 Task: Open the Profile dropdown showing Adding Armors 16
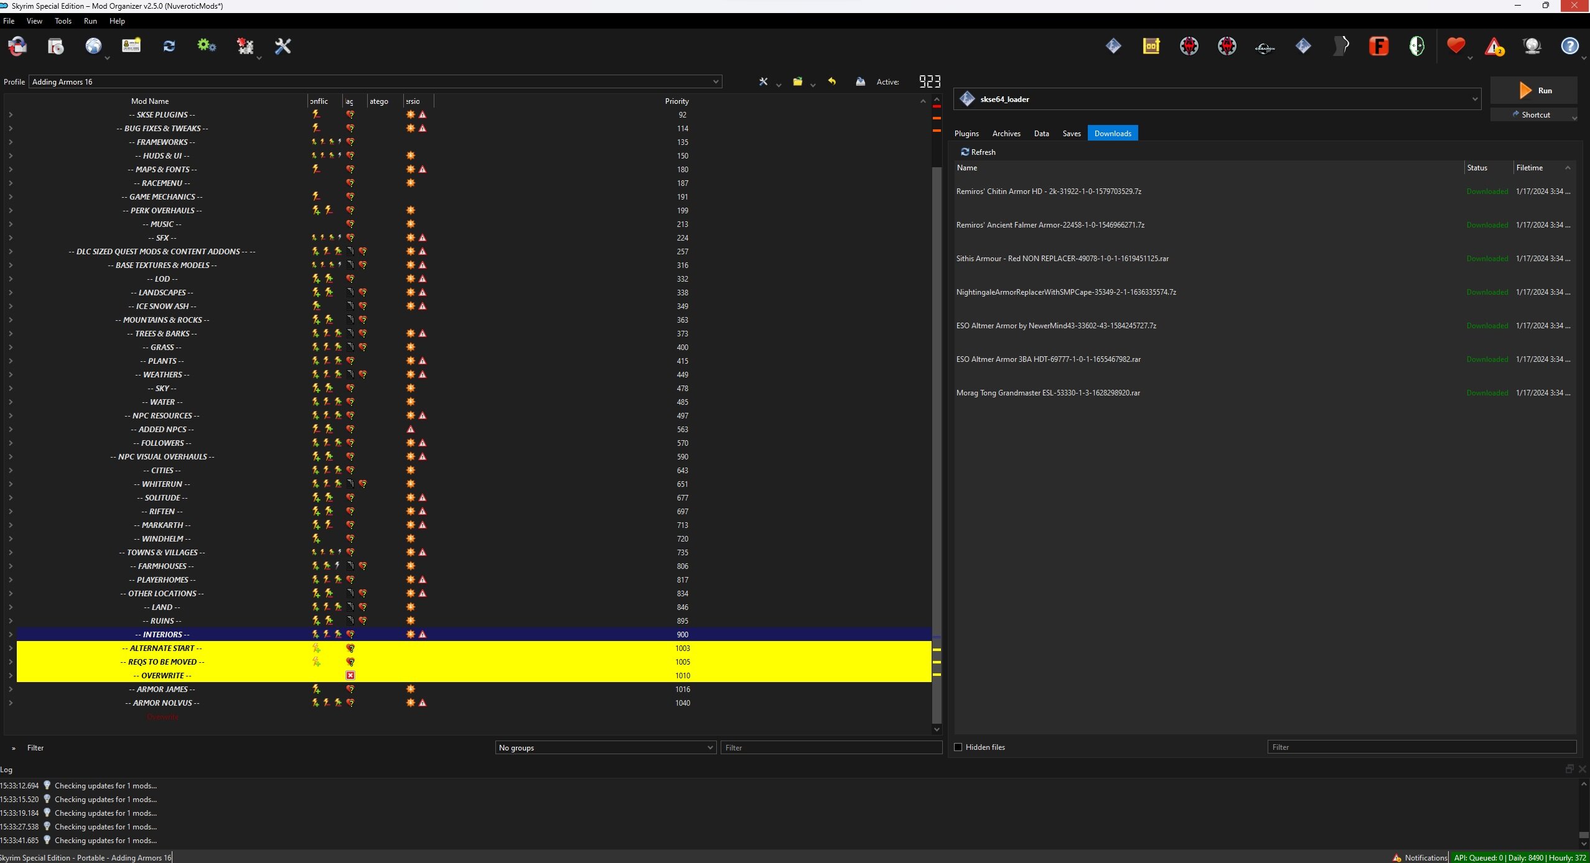[375, 81]
